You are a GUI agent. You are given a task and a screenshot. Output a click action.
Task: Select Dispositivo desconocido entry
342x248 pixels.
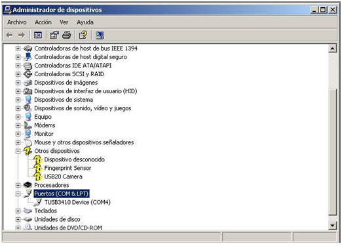[x=74, y=159]
